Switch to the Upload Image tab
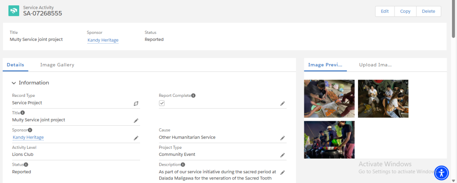Screen dimensions: 457x183 coord(375,65)
